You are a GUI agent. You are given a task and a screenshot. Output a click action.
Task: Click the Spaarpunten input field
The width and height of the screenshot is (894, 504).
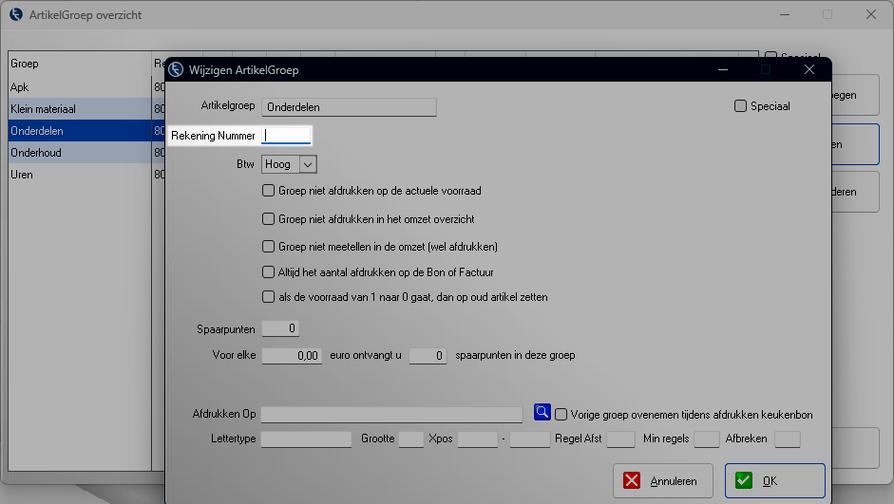click(x=280, y=328)
